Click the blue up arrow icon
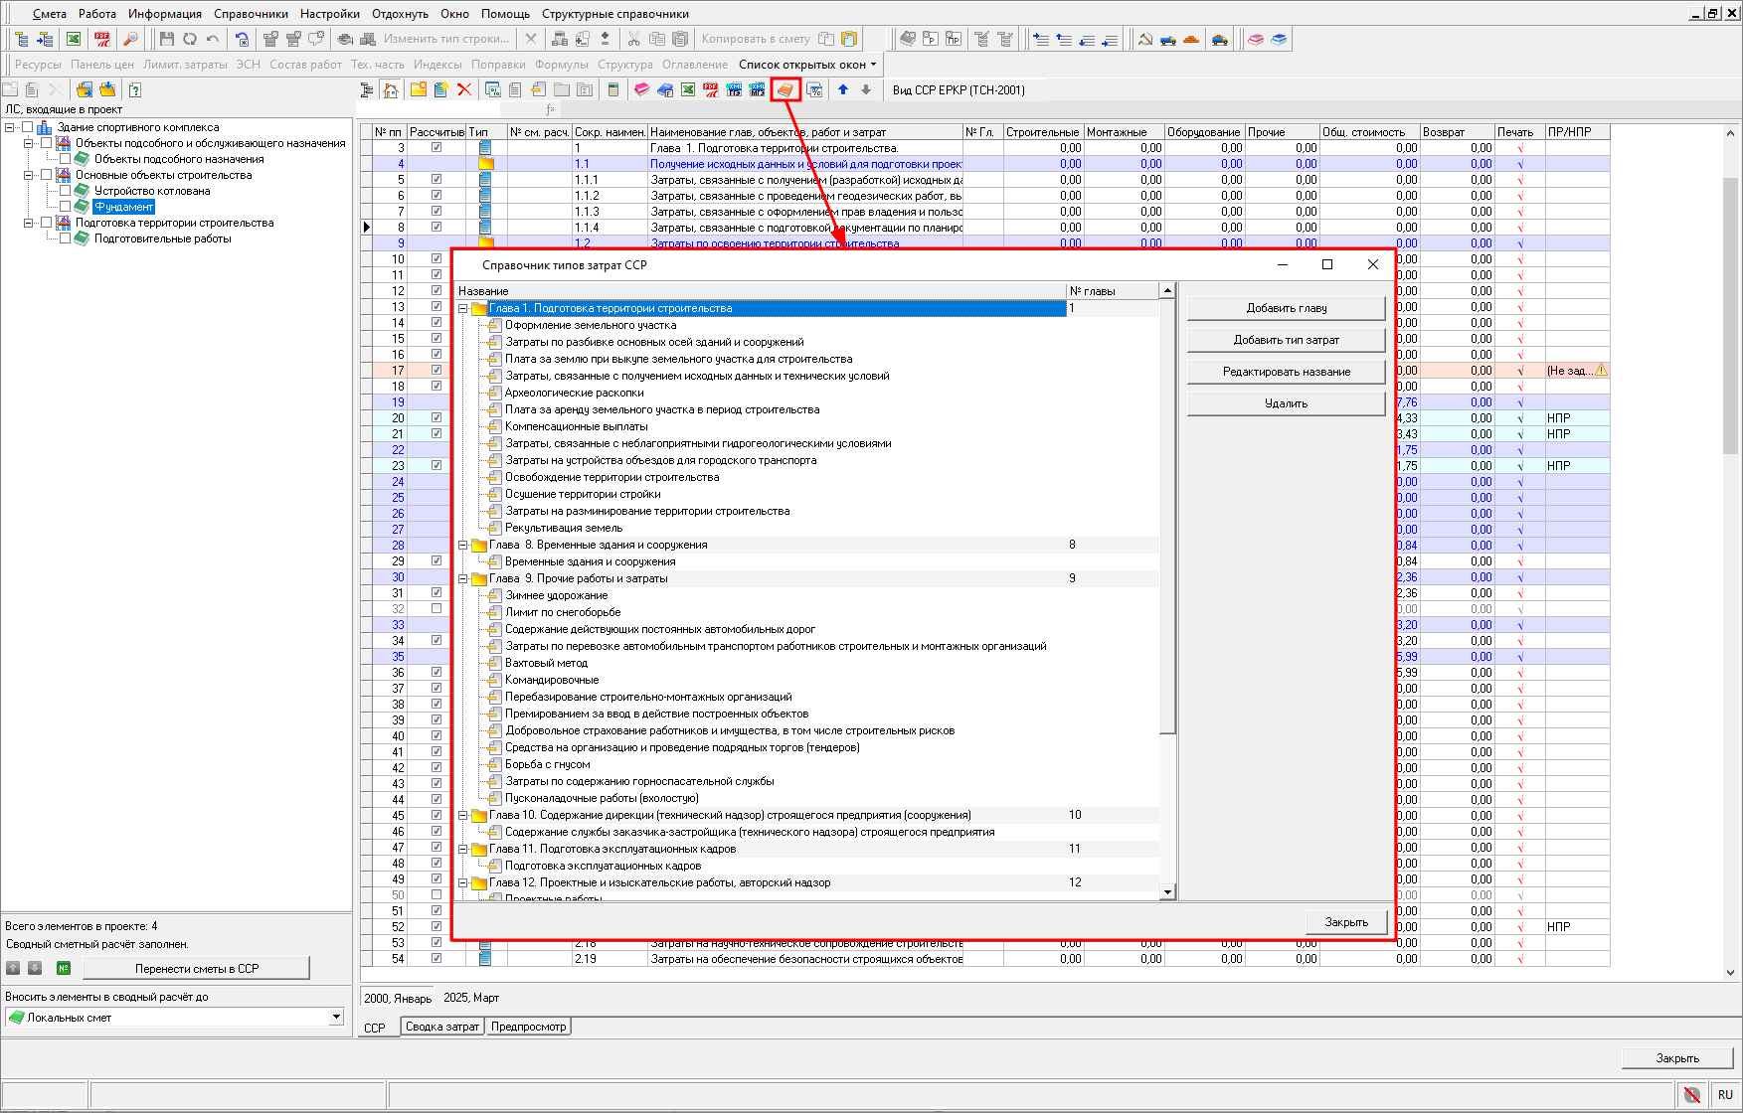The height and width of the screenshot is (1113, 1743). (x=843, y=90)
